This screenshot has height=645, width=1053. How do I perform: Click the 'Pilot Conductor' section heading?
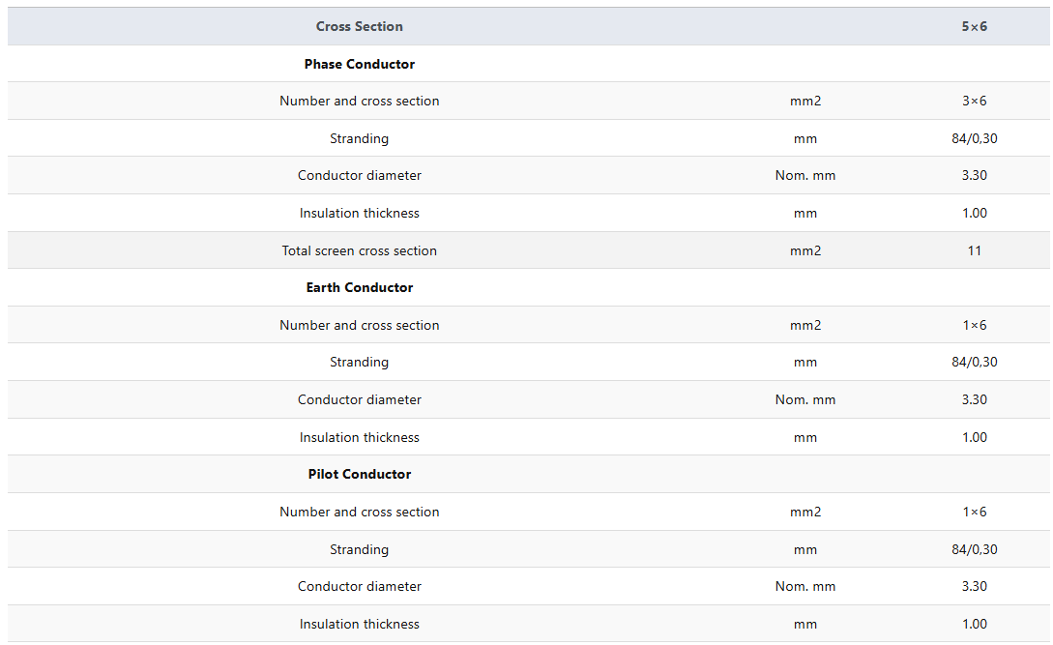(x=360, y=475)
